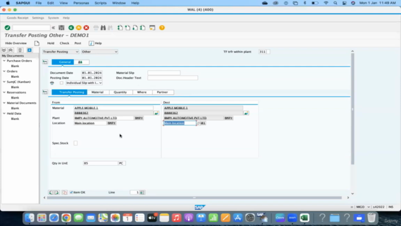Click the Post button

point(78,43)
